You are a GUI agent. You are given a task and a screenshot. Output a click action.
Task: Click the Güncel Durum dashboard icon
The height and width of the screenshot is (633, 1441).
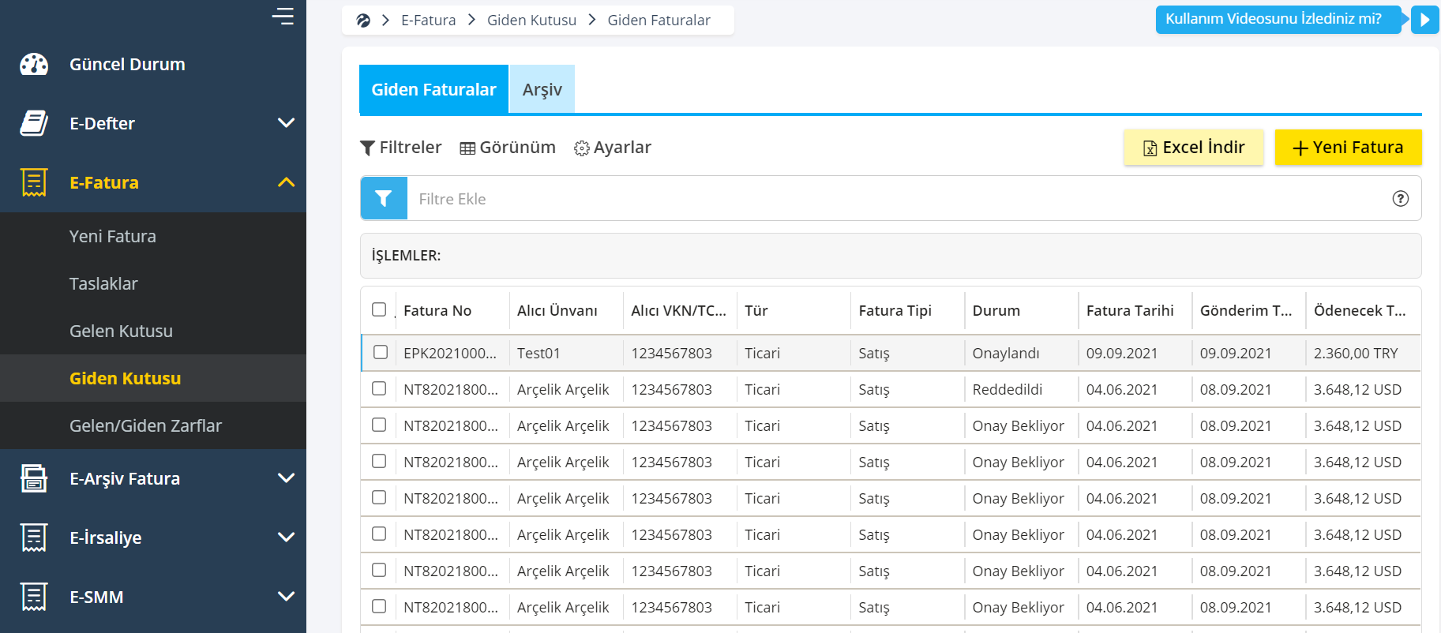[34, 65]
